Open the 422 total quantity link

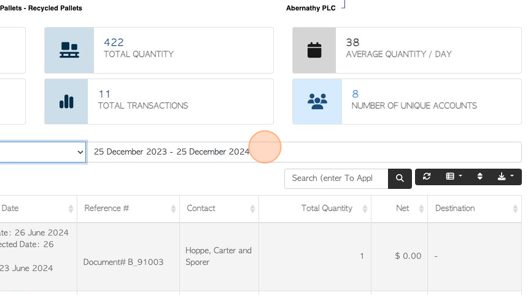114,42
